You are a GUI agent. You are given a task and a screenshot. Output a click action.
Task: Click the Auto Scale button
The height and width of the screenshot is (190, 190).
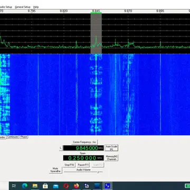point(111,148)
